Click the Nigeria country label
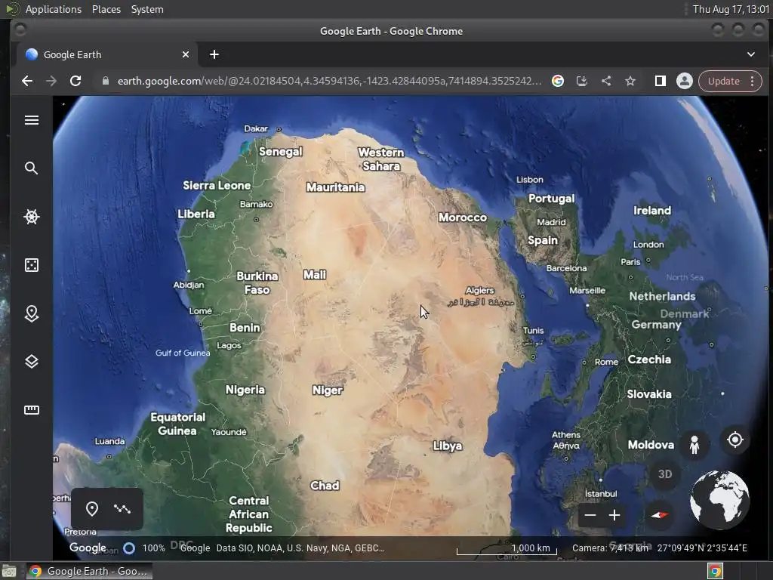Viewport: 773px width, 580px height. pos(245,390)
